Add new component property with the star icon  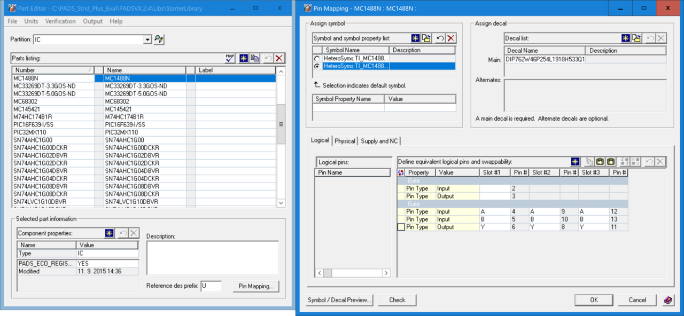click(x=110, y=233)
